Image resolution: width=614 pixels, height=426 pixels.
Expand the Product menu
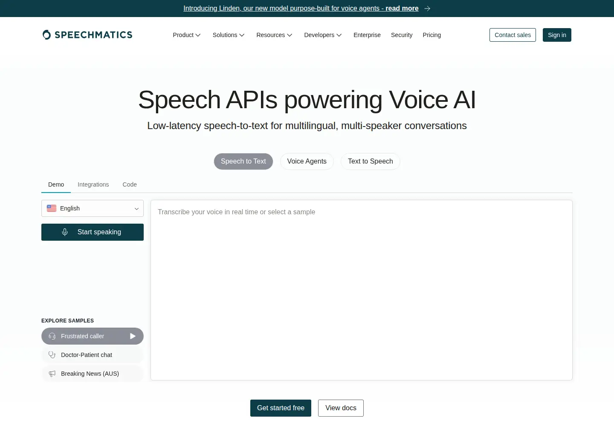pos(187,35)
